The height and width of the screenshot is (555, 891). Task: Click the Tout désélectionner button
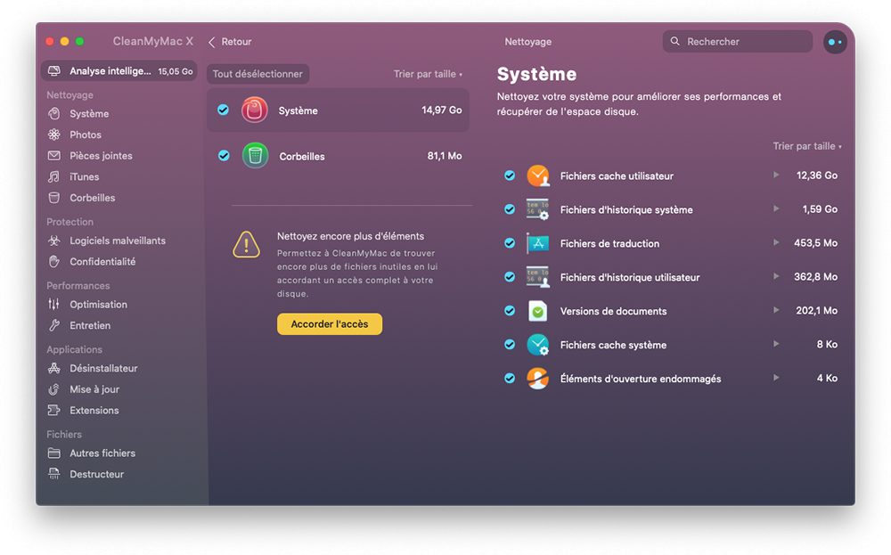coord(257,74)
